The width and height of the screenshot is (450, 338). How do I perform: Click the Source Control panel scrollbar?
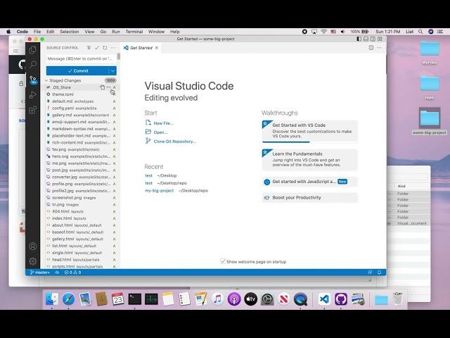pos(119,57)
